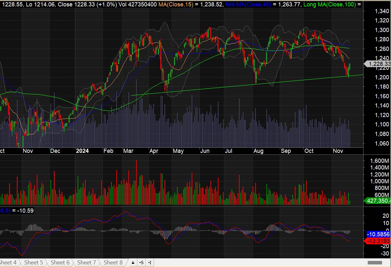Click the symbol link 'S' icon
Viewport: 391px width, 267px height.
tap(141, 263)
